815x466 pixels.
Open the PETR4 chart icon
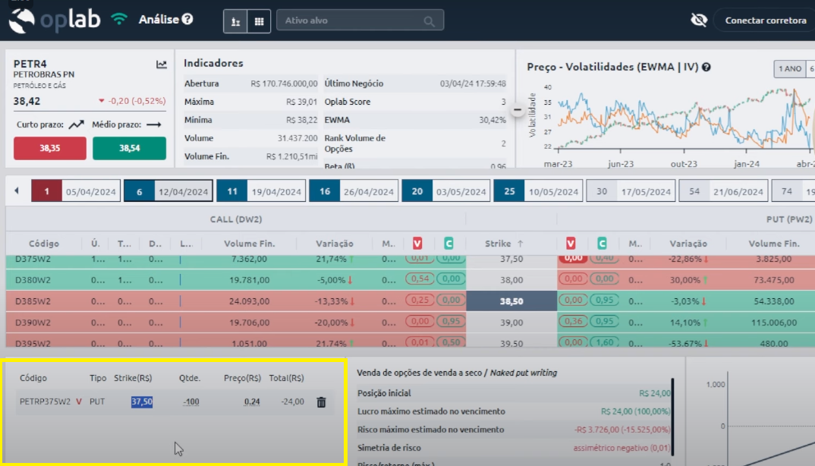click(x=162, y=65)
